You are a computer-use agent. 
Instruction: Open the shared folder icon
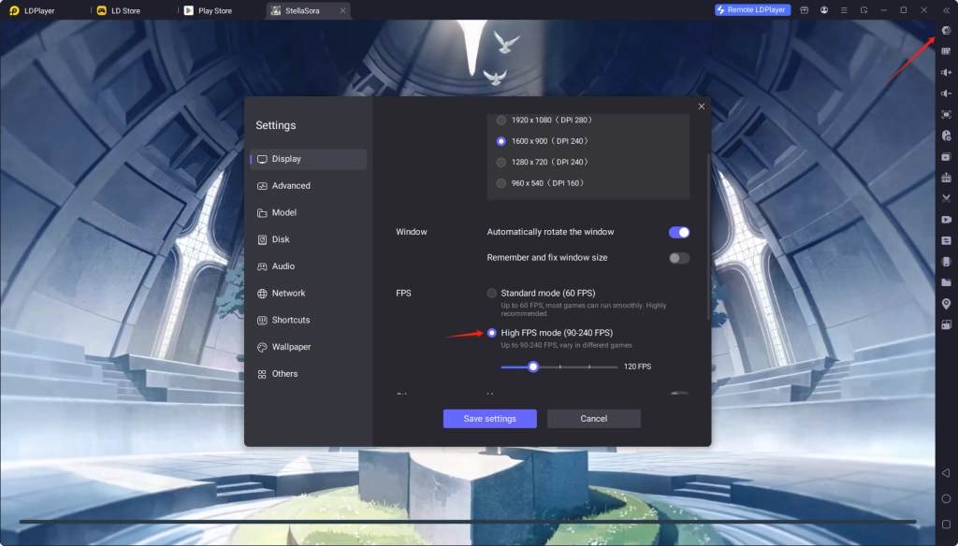(x=946, y=281)
